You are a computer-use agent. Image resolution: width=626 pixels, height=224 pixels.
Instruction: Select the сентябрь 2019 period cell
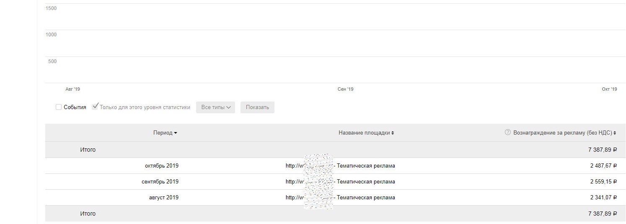(x=160, y=182)
